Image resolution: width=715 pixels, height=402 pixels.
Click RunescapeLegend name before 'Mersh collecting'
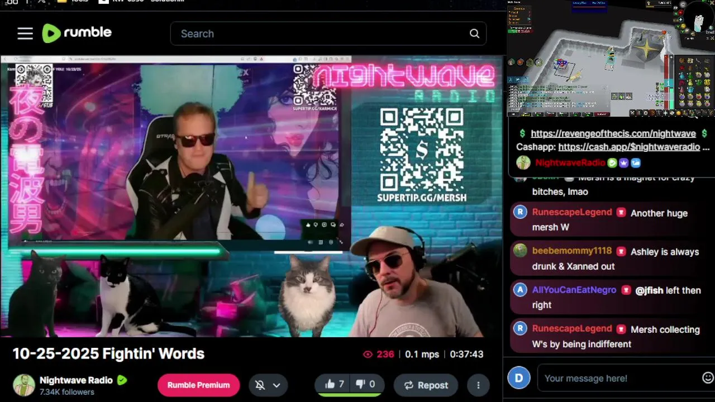click(x=572, y=328)
